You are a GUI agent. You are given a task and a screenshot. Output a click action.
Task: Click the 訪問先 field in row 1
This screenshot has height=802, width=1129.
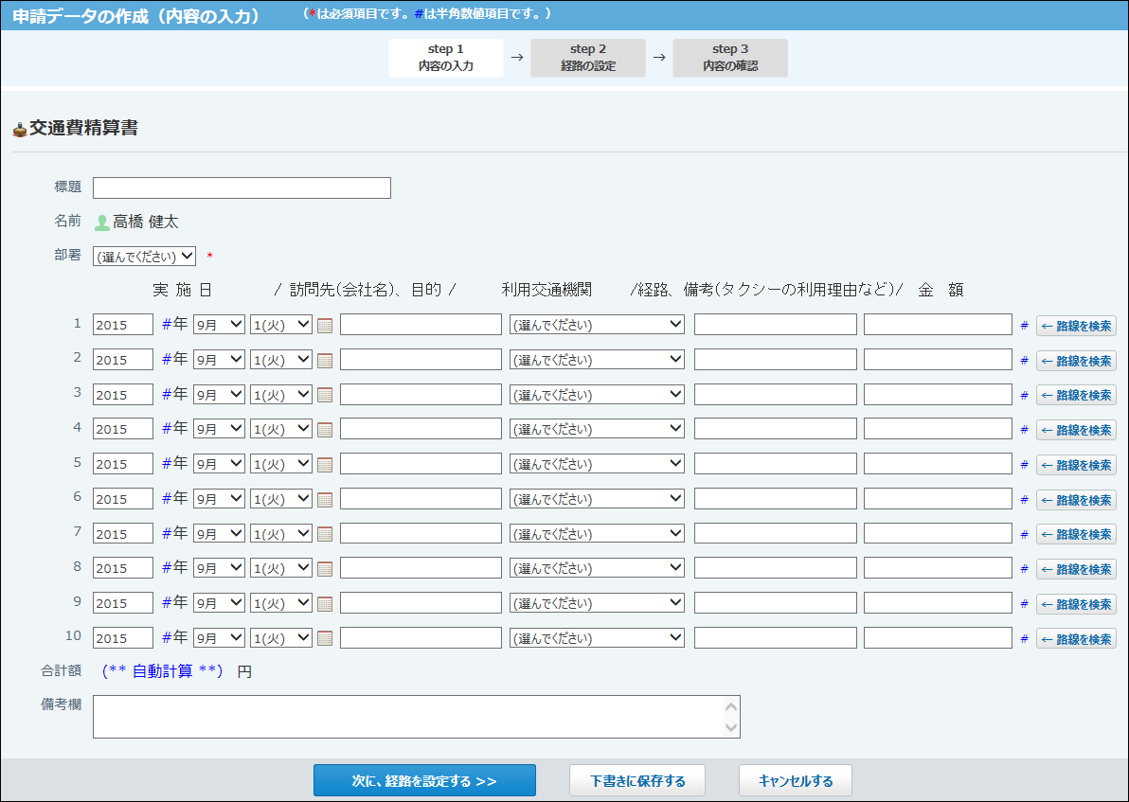pos(421,325)
